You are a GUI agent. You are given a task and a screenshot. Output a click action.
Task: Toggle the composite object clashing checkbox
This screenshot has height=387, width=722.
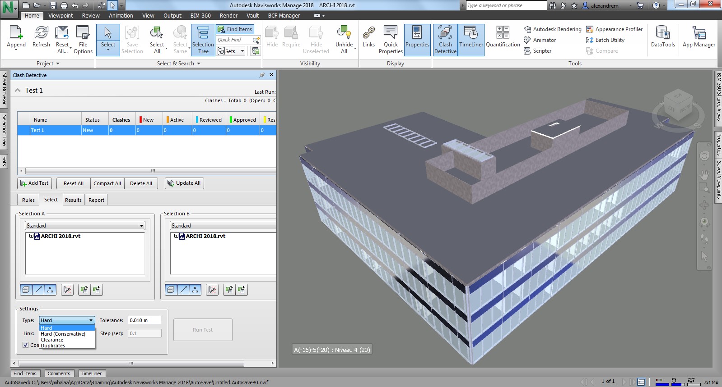point(26,345)
